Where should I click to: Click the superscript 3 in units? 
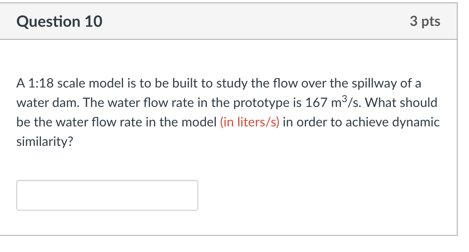click(345, 99)
